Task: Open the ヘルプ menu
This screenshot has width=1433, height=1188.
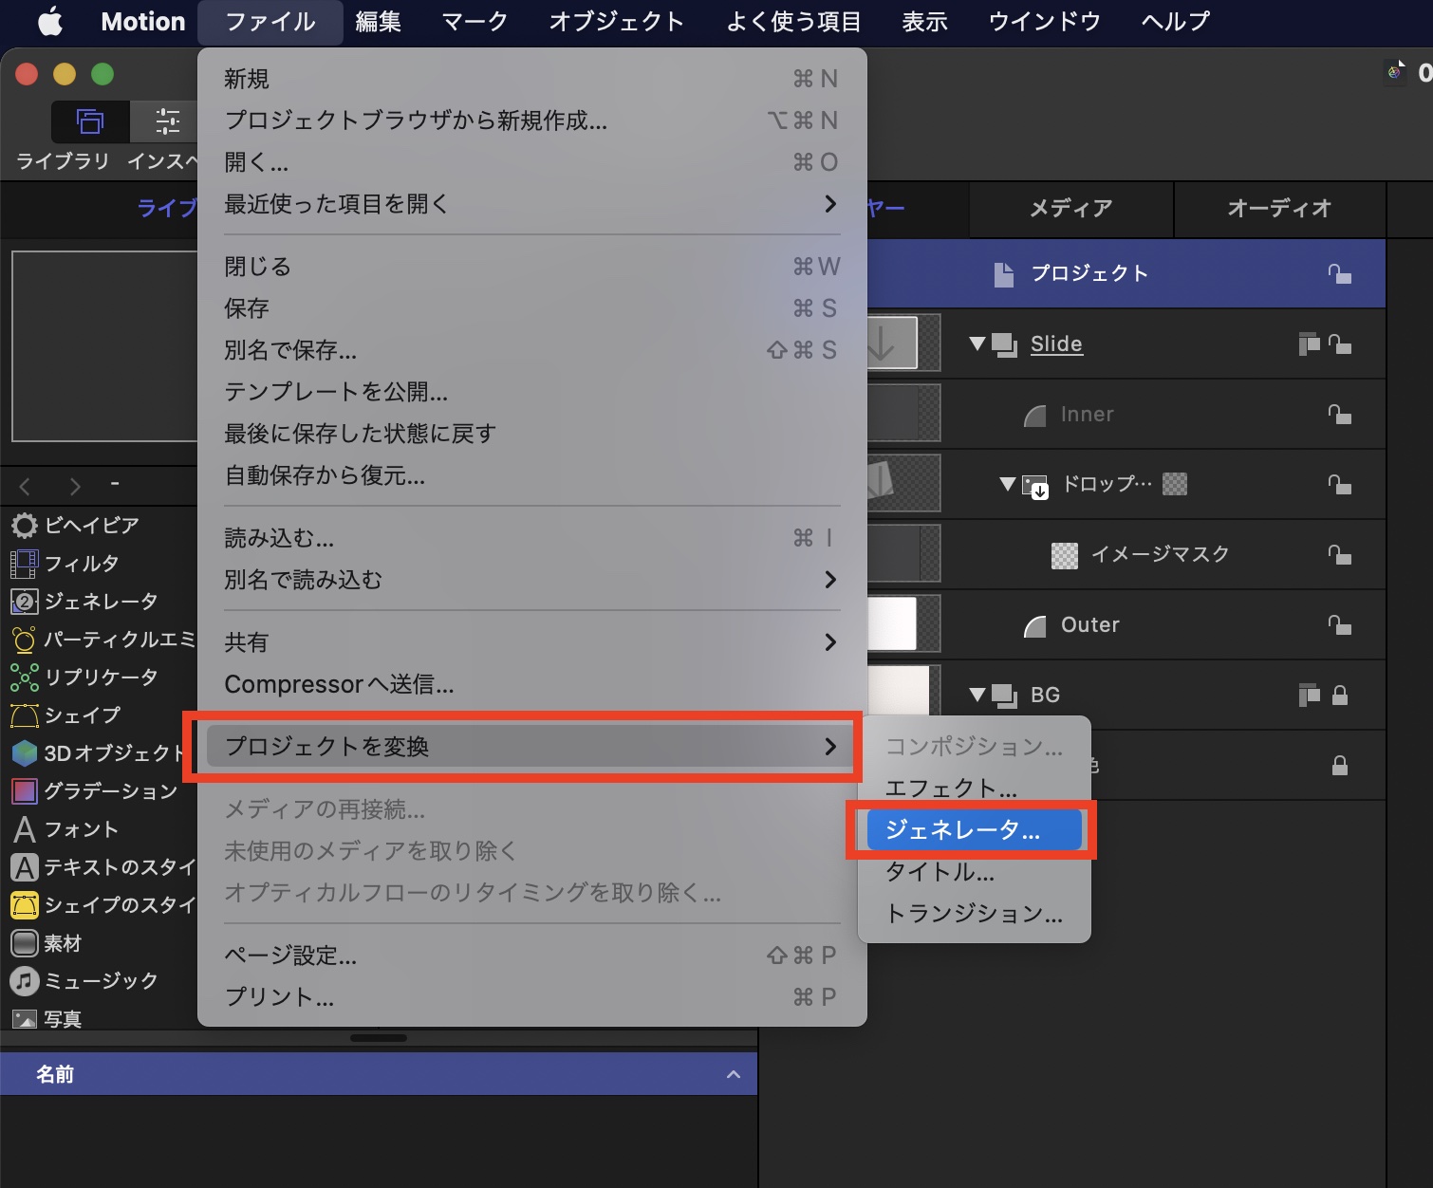Action: 1176,21
